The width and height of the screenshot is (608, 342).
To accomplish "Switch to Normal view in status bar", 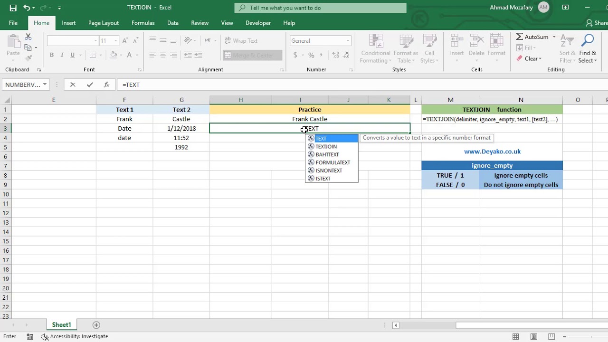I will click(515, 336).
